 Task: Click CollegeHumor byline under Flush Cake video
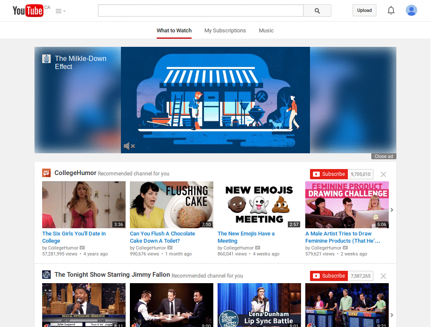click(151, 248)
